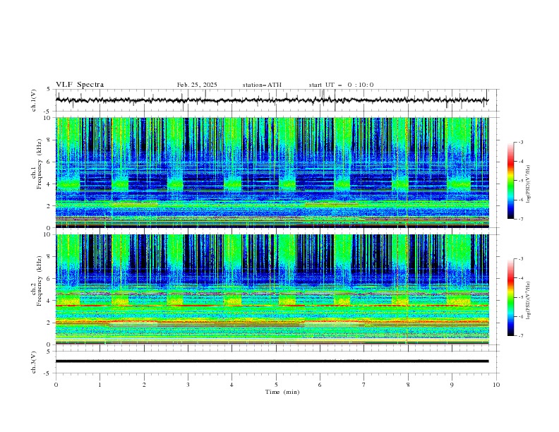The image size is (559, 432).
Task: Click ch.1 frequency axis tick "8"
Action: [x=51, y=140]
